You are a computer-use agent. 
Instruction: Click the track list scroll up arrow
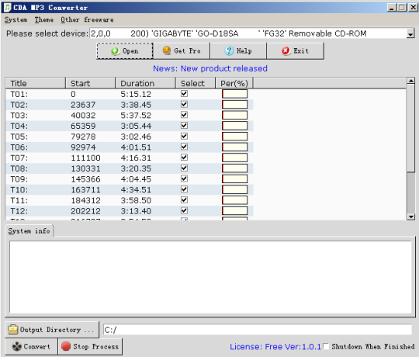point(410,81)
